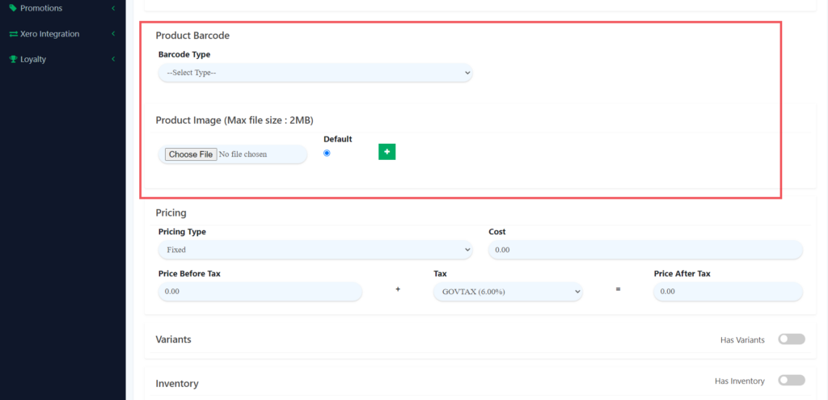The height and width of the screenshot is (400, 828).
Task: Click the Price After Tax field
Action: [x=728, y=291]
